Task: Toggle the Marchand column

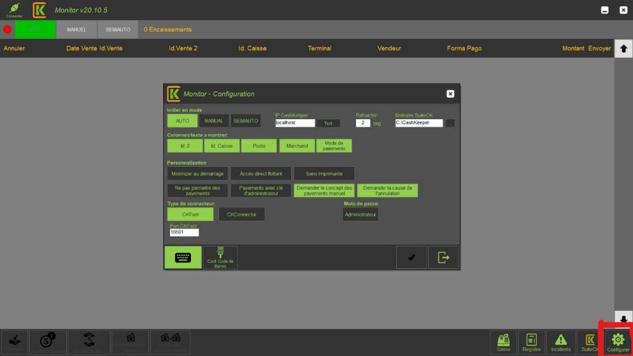Action: point(297,146)
